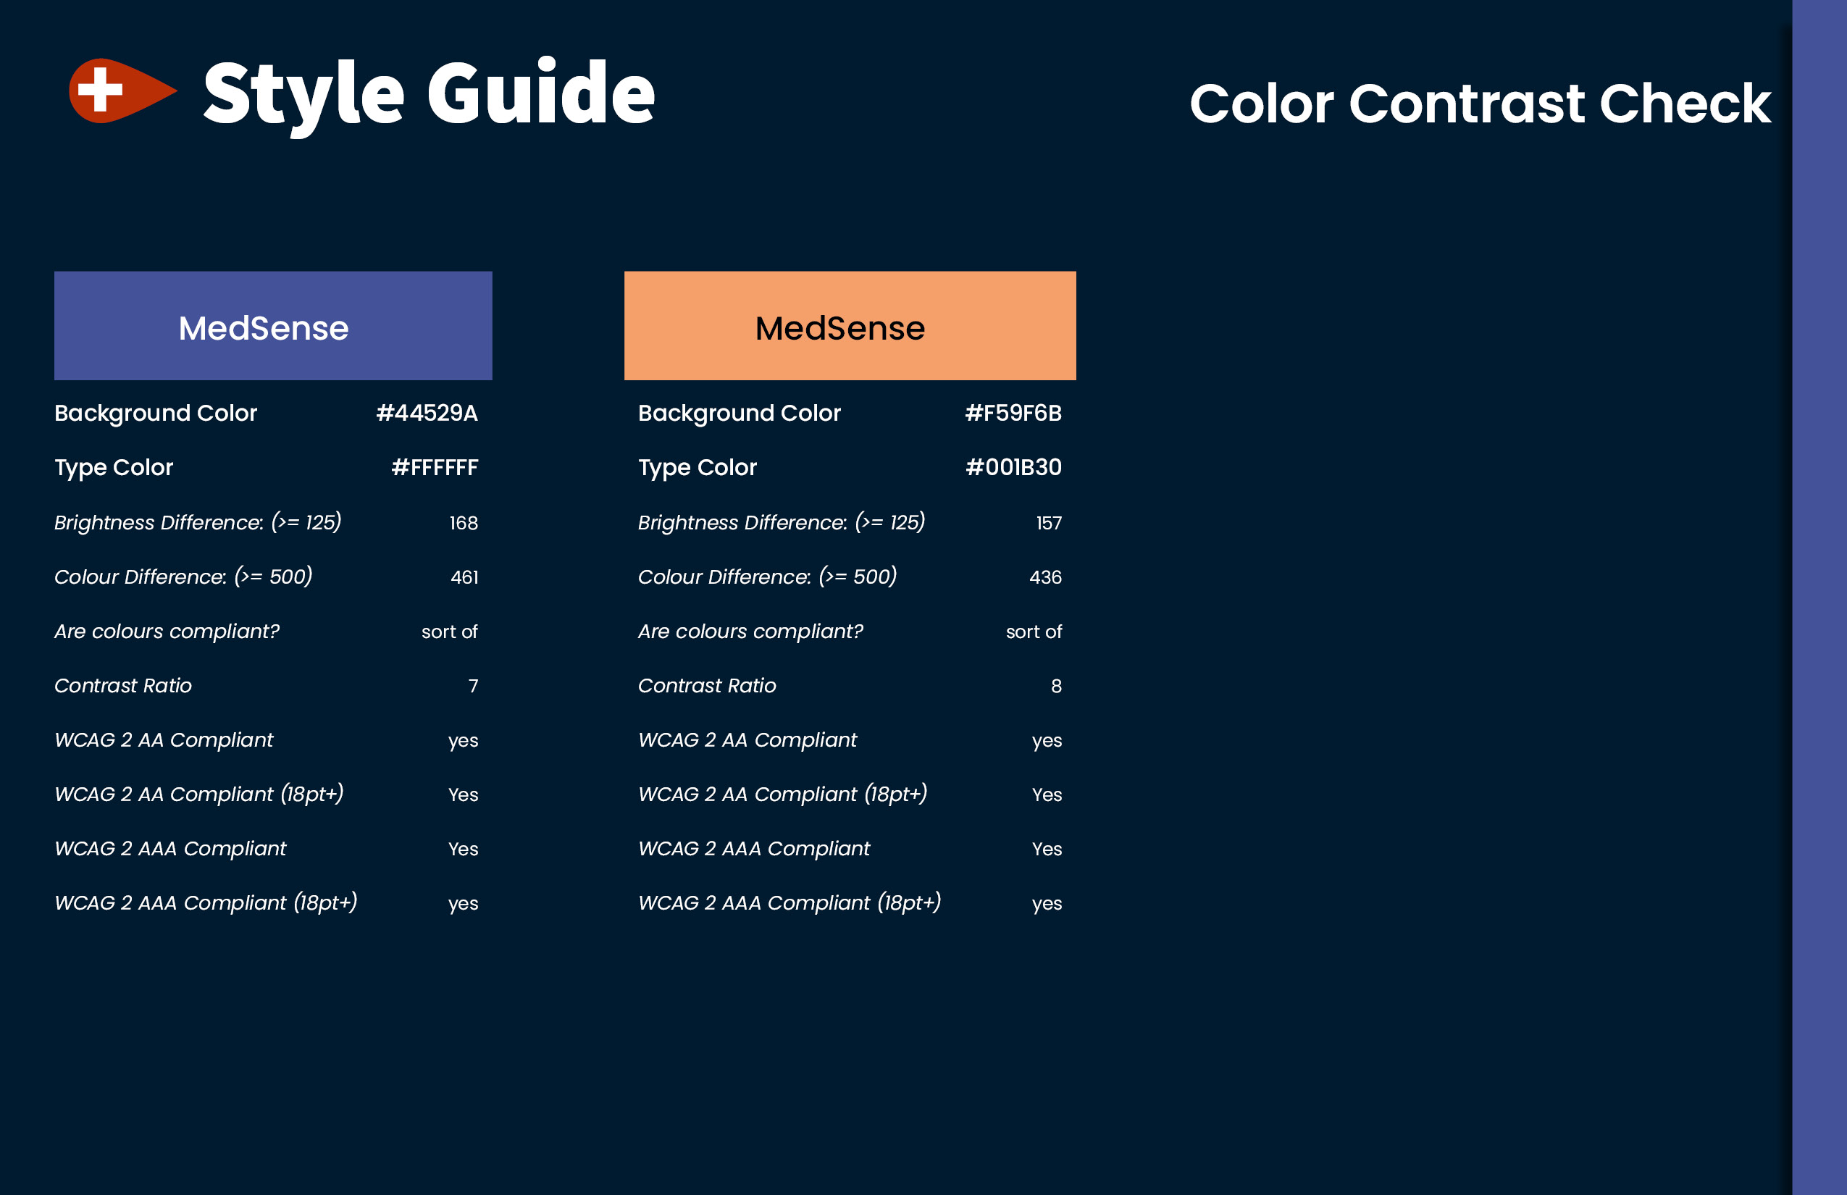
Task: Click the contrast ratio value 8
Action: pyautogui.click(x=1056, y=686)
